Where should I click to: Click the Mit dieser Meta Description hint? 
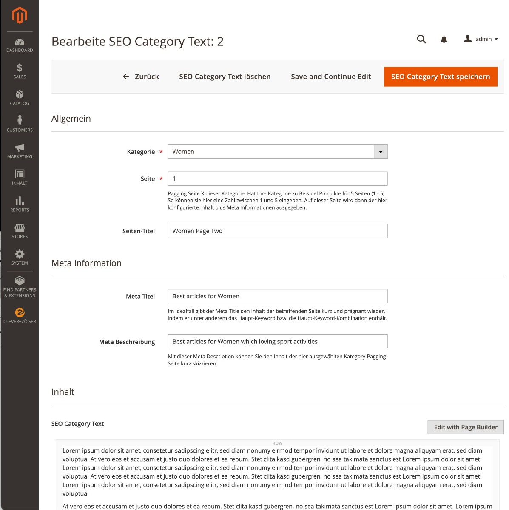[277, 360]
